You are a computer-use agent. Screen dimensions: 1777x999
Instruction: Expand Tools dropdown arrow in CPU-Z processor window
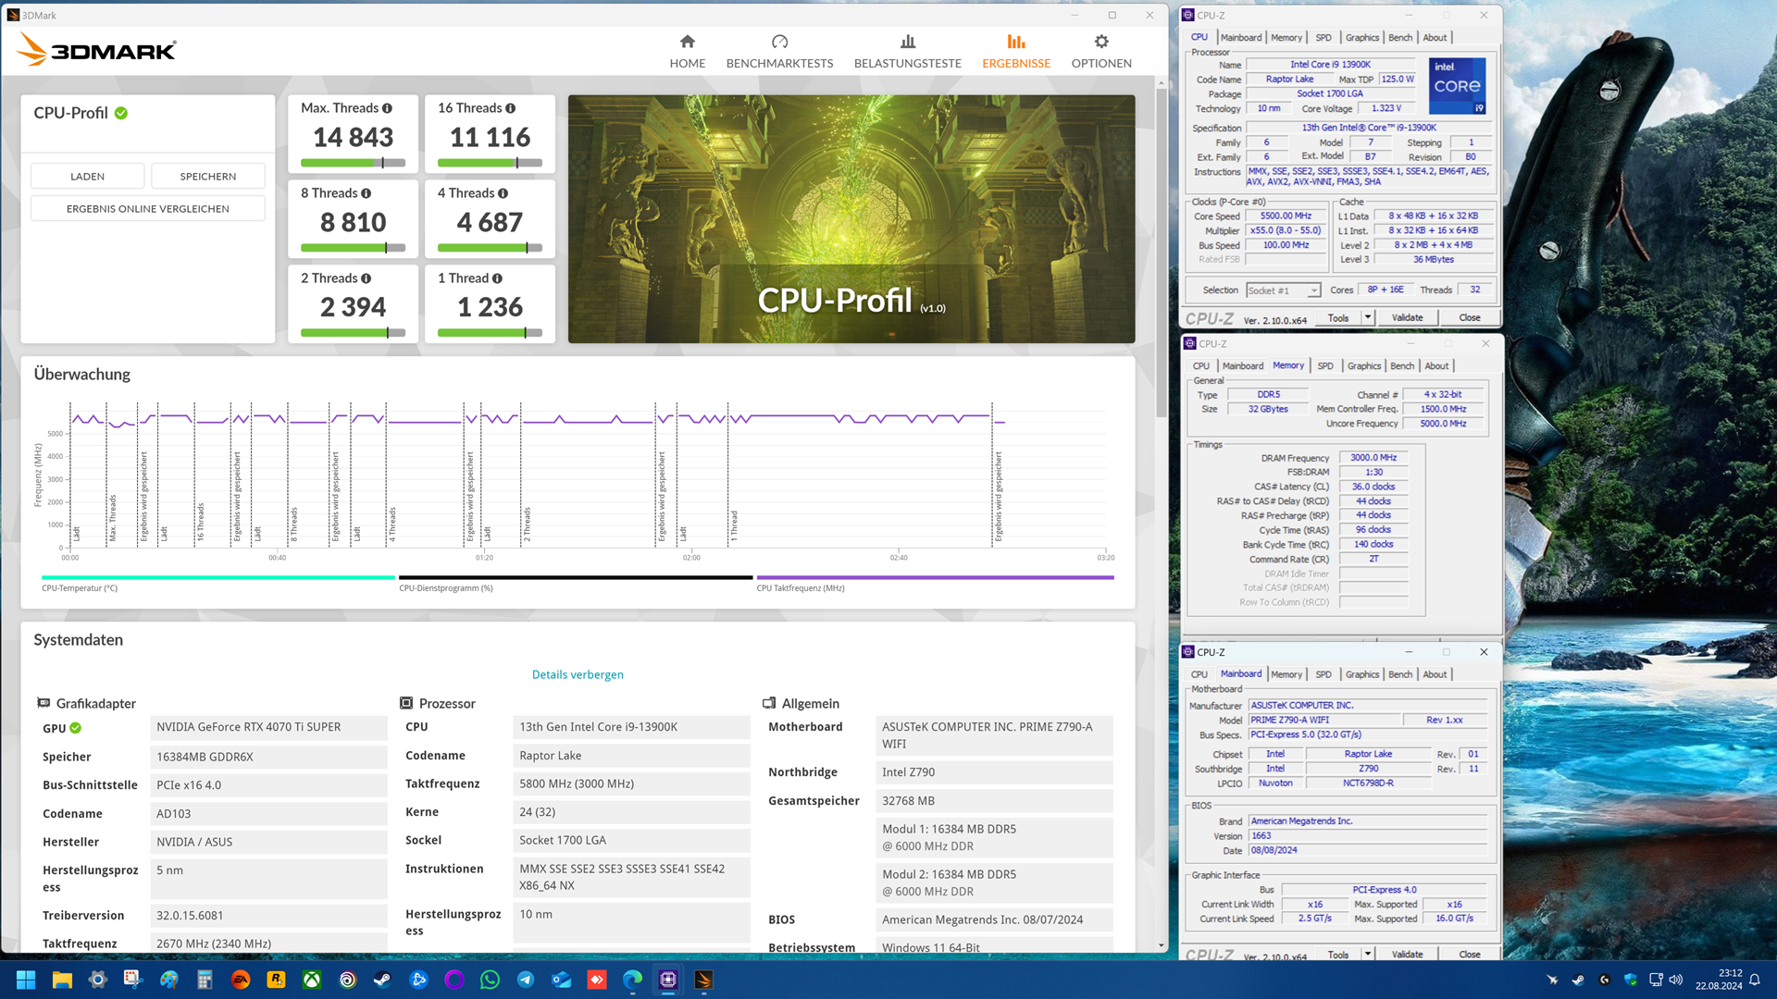(1368, 317)
